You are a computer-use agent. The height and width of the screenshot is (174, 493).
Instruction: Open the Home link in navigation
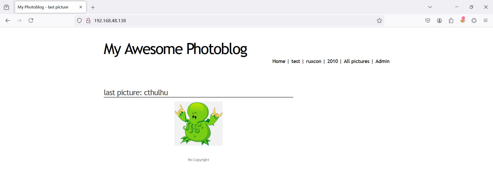pos(279,61)
